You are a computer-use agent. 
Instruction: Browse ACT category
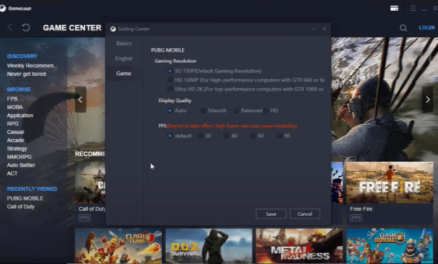pos(12,174)
